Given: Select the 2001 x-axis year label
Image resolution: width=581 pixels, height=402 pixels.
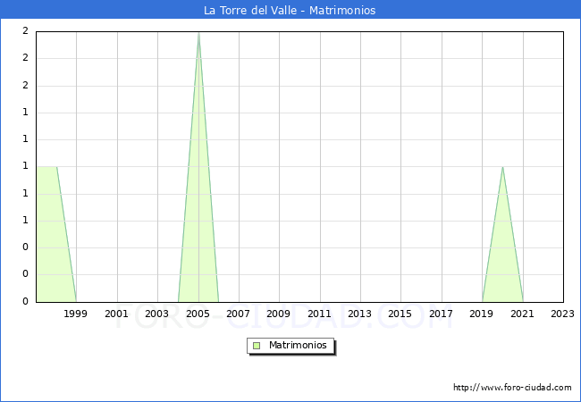Looking at the screenshot, I should point(116,314).
